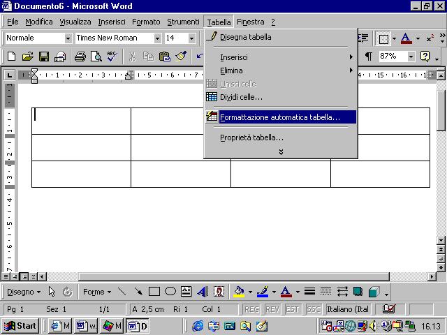Open the Shadow settings icon
This screenshot has height=335, width=447.
[x=358, y=292]
